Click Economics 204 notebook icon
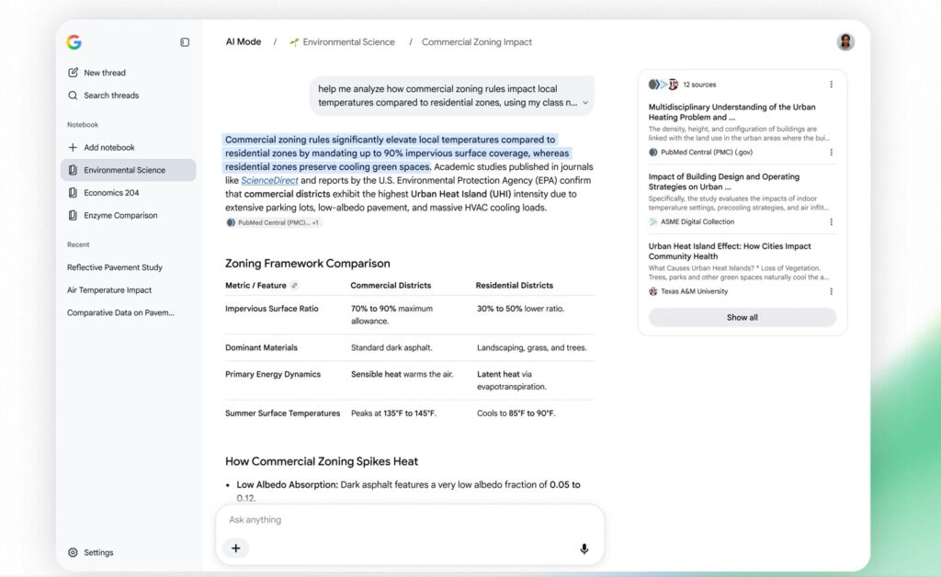 pyautogui.click(x=73, y=193)
